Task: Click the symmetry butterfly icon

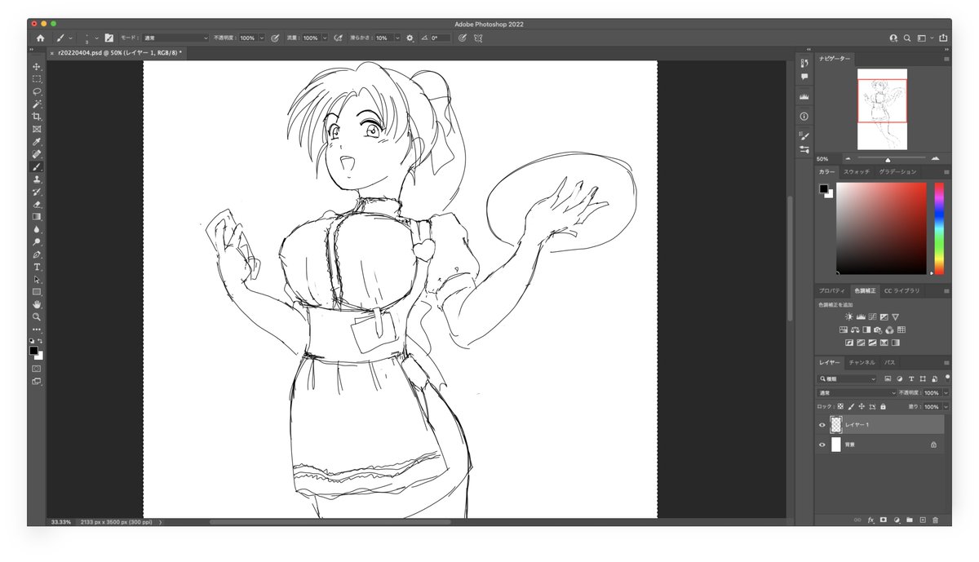Action: [477, 38]
